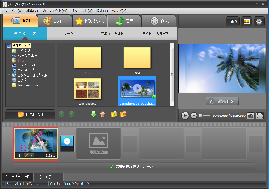This screenshot has width=269, height=189.
Task: Switch to タイムライン view tab
Action: (48, 177)
